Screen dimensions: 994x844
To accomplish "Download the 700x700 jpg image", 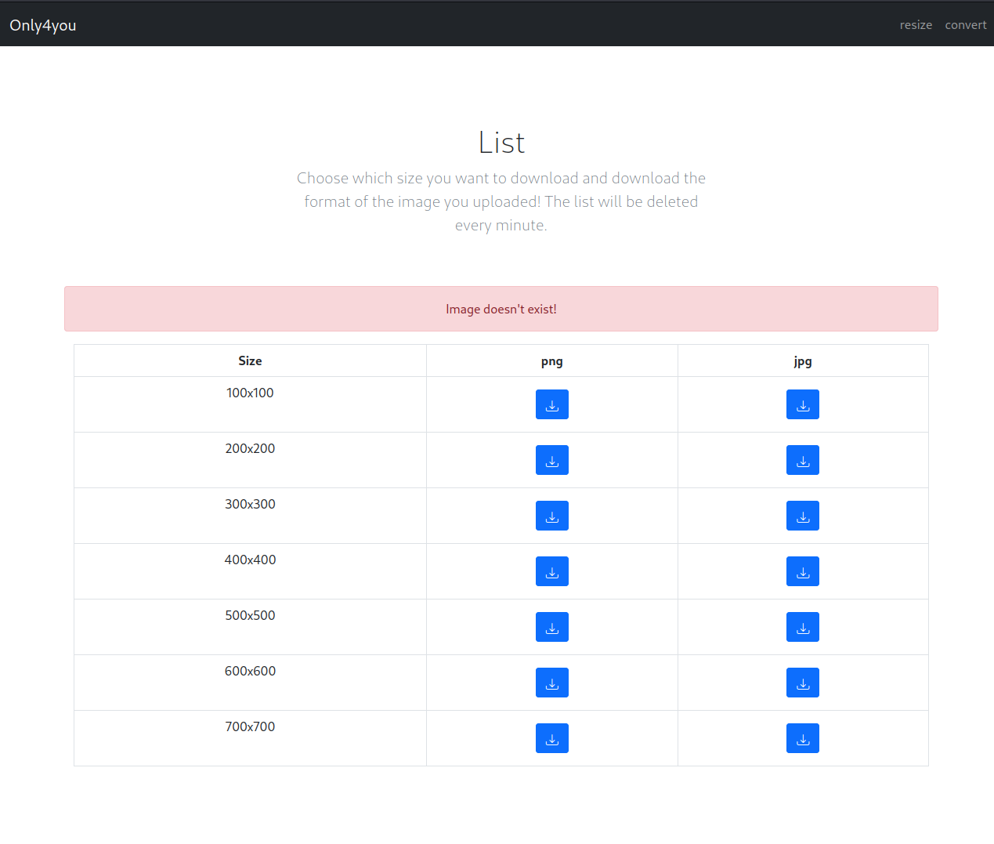I will (803, 738).
